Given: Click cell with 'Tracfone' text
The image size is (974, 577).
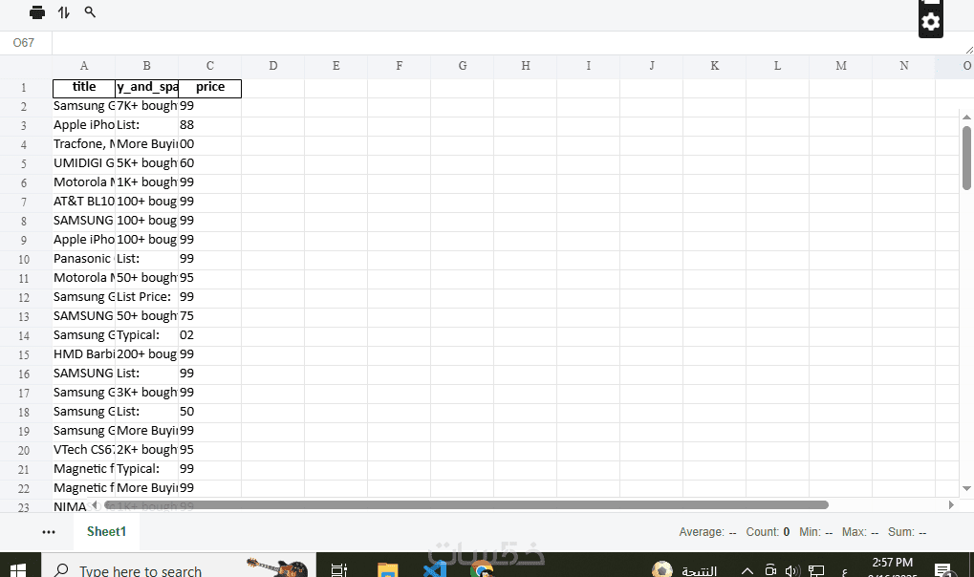Looking at the screenshot, I should tap(84, 144).
